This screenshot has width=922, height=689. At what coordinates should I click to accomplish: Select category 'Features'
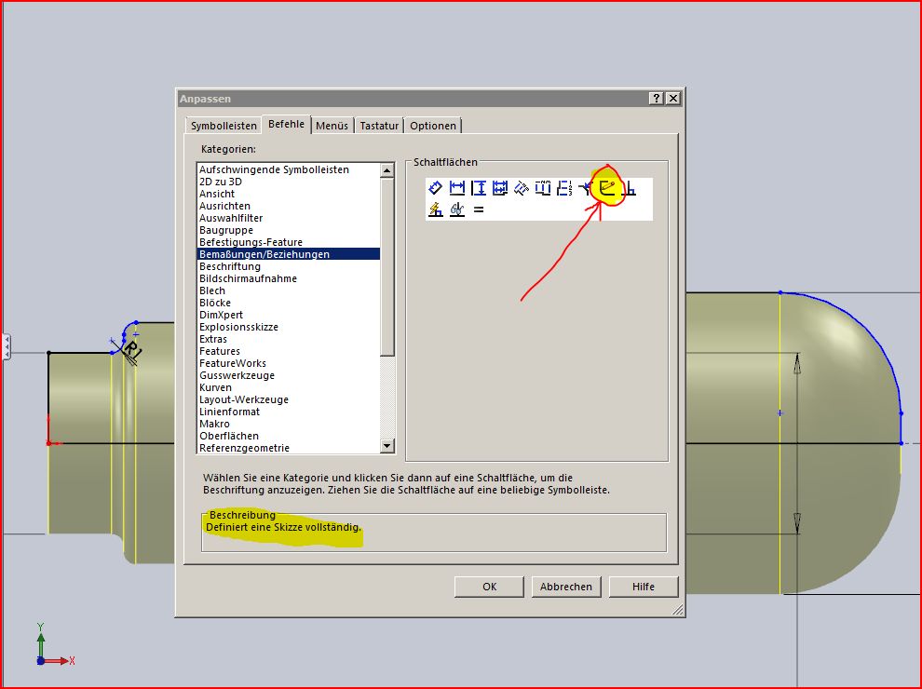point(288,351)
